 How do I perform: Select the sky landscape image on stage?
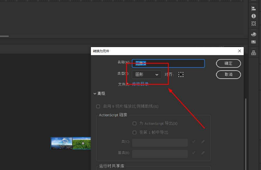[x=61, y=143]
